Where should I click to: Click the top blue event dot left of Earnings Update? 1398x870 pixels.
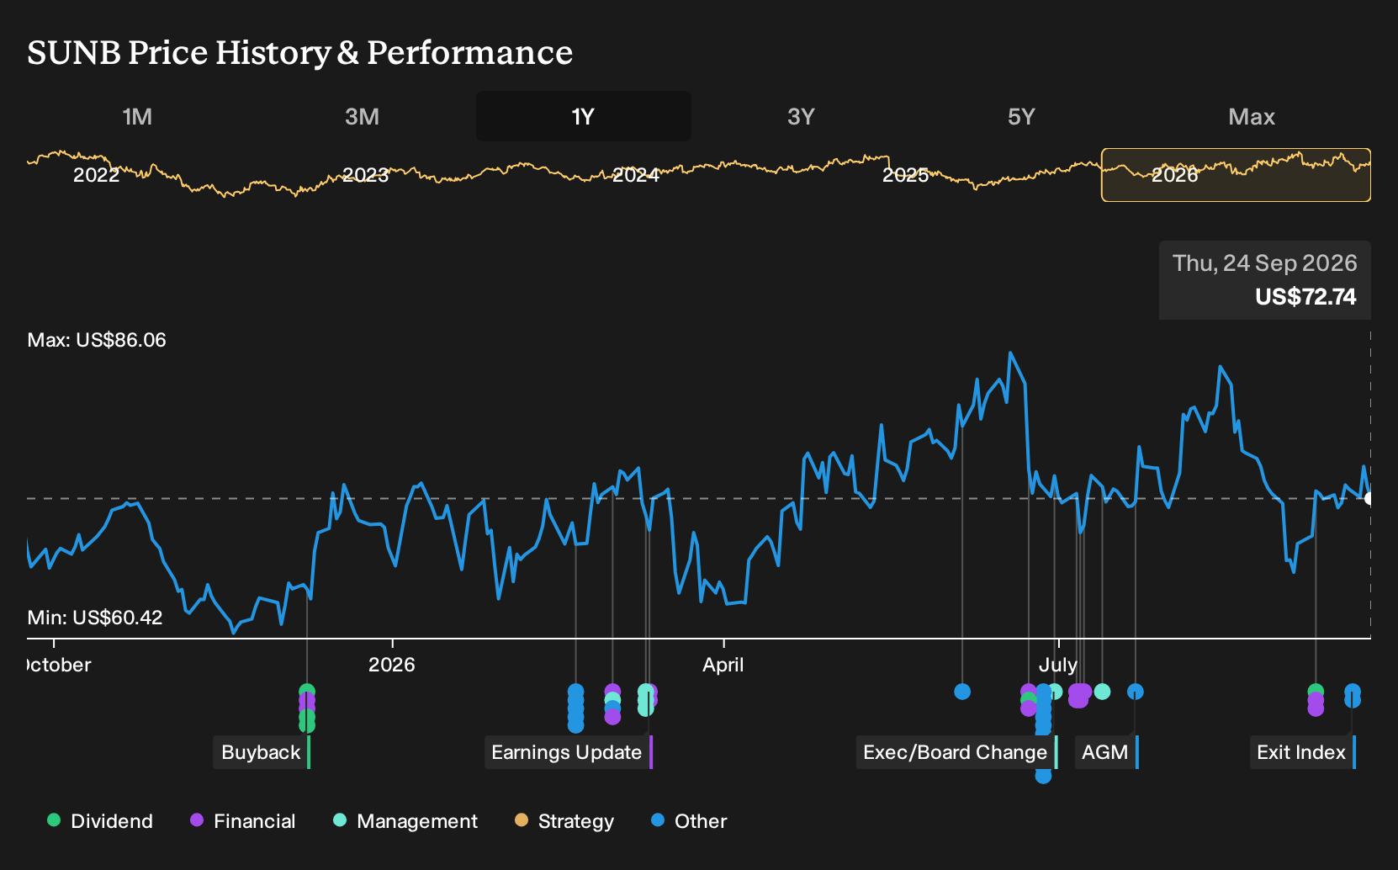coord(575,692)
